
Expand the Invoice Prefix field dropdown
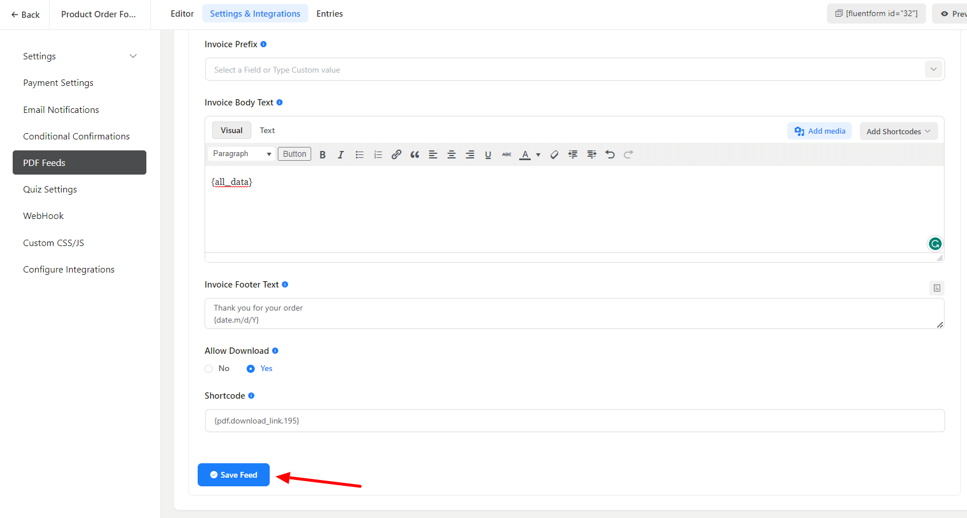coord(933,70)
